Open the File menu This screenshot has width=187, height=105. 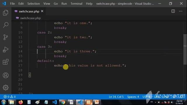click(12, 3)
